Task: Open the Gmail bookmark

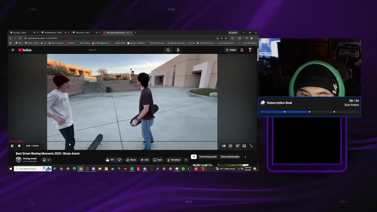Action: pyautogui.click(x=191, y=43)
